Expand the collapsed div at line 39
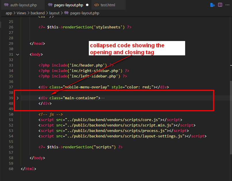The image size is (232, 181). (x=17, y=98)
